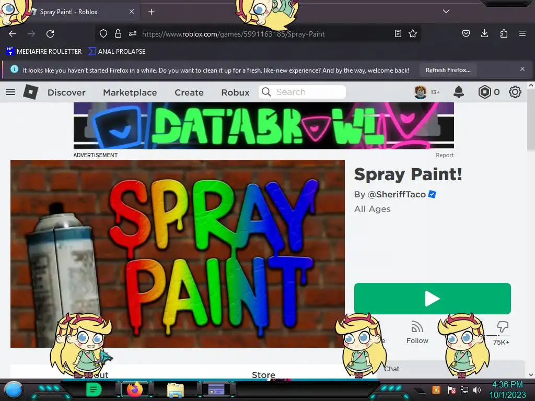The image size is (535, 401).
Task: Open the Marketplace menu item
Action: coord(130,92)
